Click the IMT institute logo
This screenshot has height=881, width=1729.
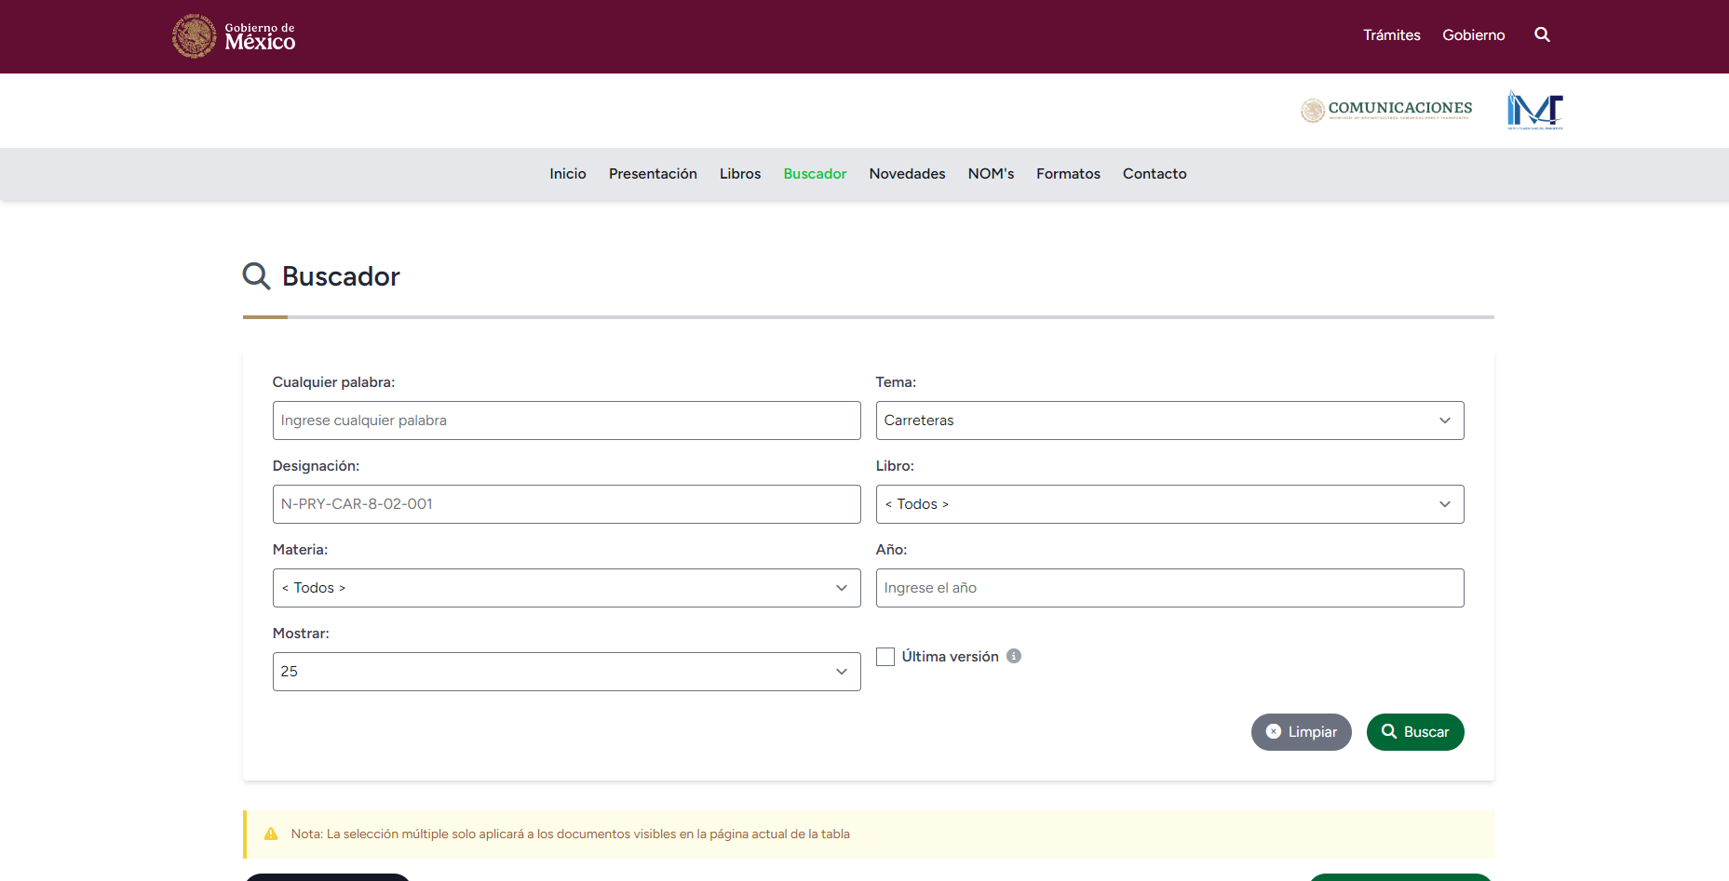1534,110
